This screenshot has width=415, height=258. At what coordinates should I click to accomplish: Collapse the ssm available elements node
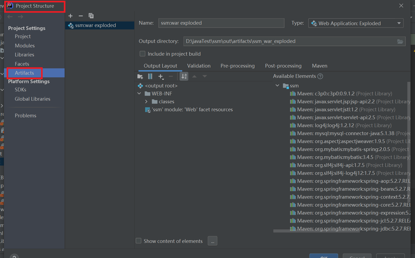277,86
